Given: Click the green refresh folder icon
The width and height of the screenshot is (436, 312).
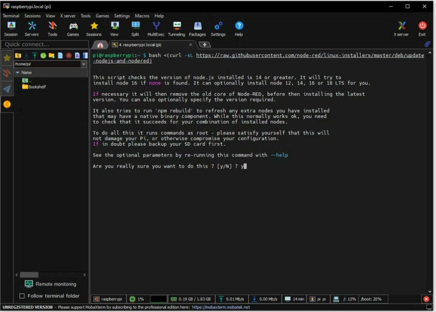Looking at the screenshot, I should point(43,55).
